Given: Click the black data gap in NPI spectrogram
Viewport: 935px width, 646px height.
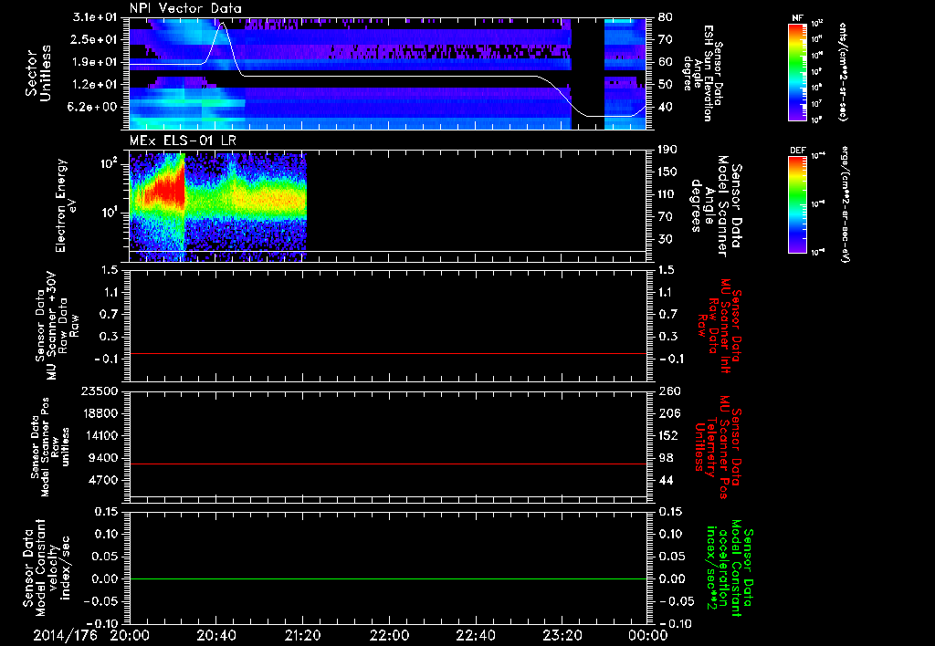Looking at the screenshot, I should tap(587, 73).
